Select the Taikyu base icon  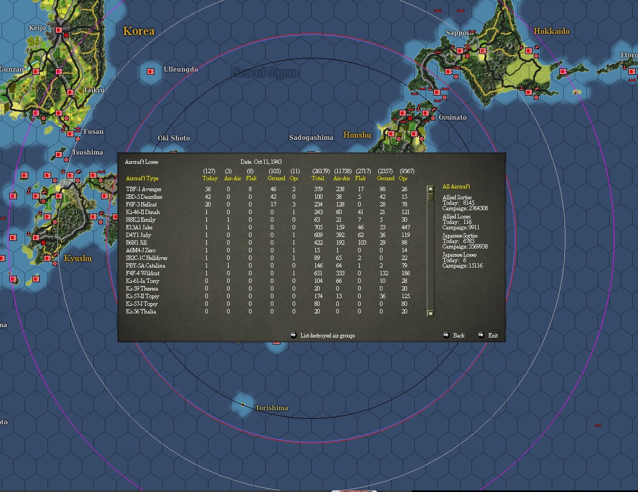70,92
